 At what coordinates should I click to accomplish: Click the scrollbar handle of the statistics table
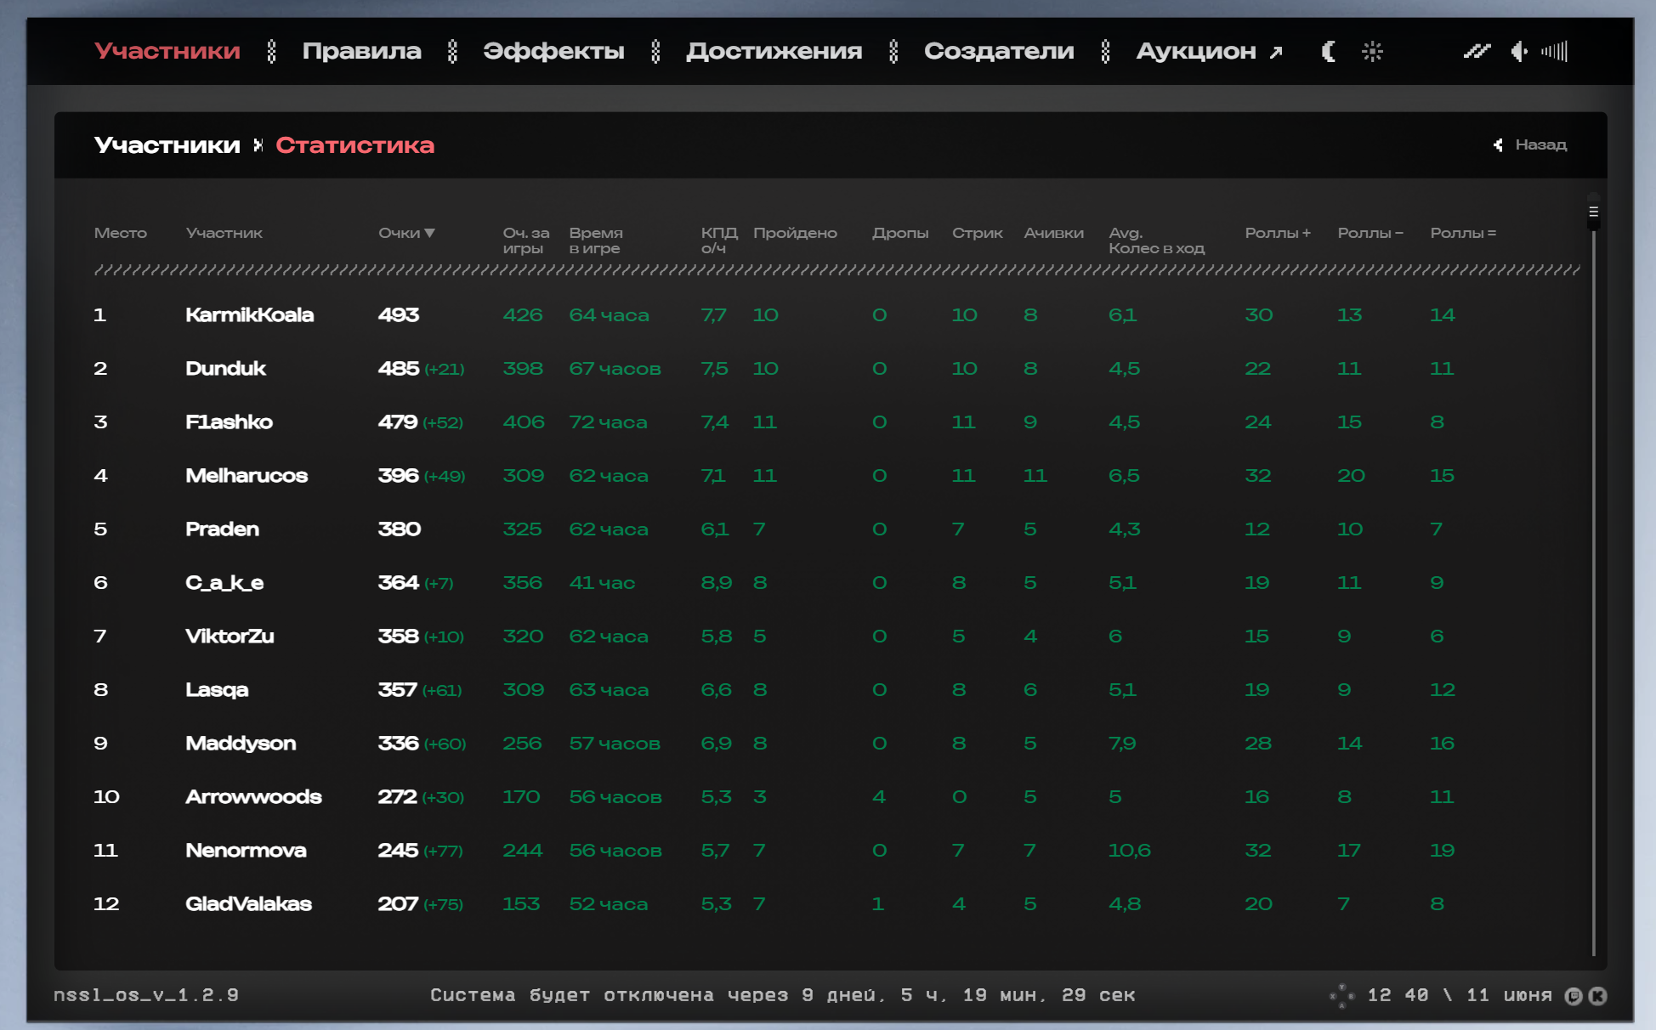[1594, 212]
